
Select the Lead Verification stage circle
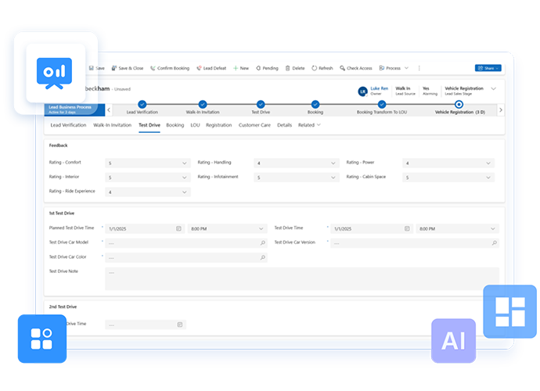pyautogui.click(x=142, y=104)
